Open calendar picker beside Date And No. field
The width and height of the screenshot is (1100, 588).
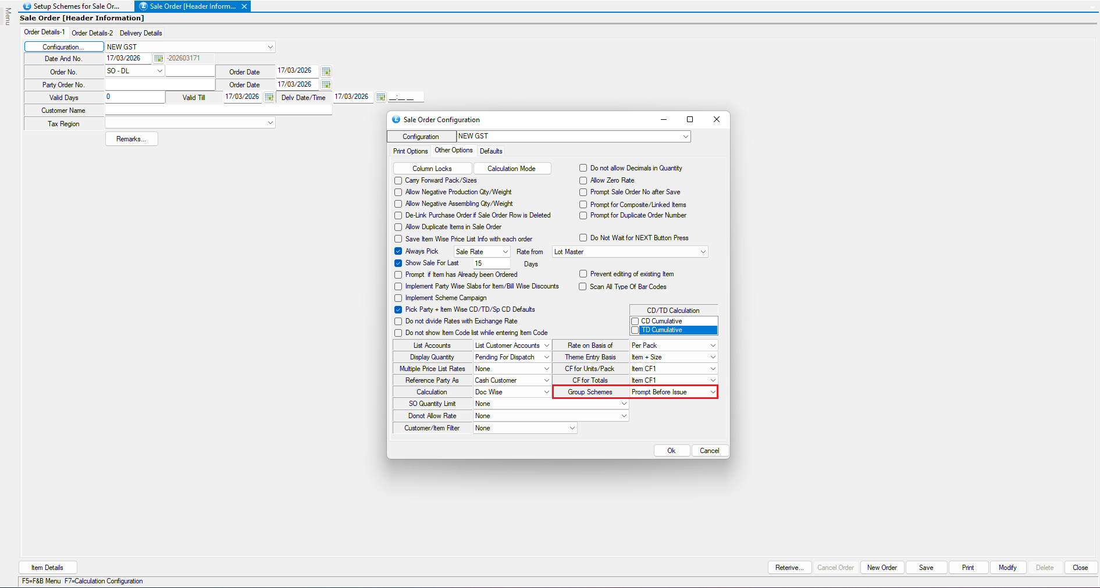[158, 59]
